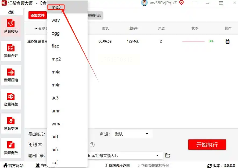Browse output folder with folder icon
The height and width of the screenshot is (168, 238).
pos(168,155)
